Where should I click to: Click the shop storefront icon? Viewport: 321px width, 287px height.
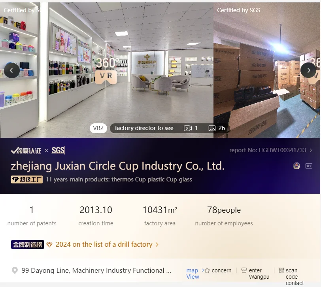pos(244,270)
